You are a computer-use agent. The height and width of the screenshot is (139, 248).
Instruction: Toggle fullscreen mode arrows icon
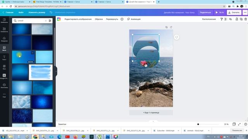click(x=239, y=124)
